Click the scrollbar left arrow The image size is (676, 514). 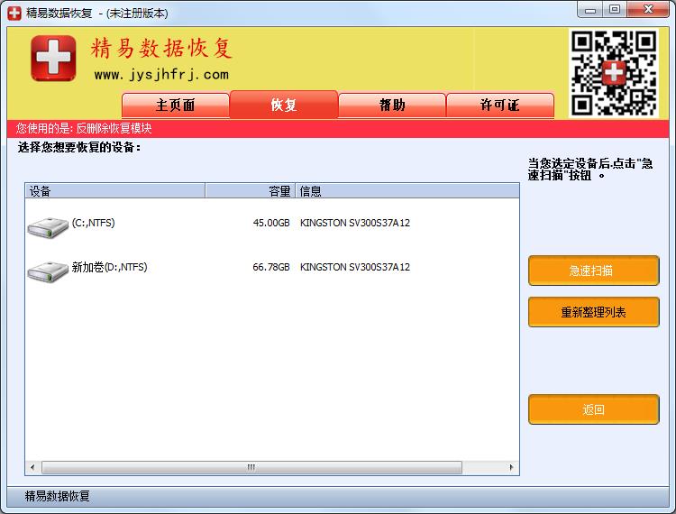32,468
